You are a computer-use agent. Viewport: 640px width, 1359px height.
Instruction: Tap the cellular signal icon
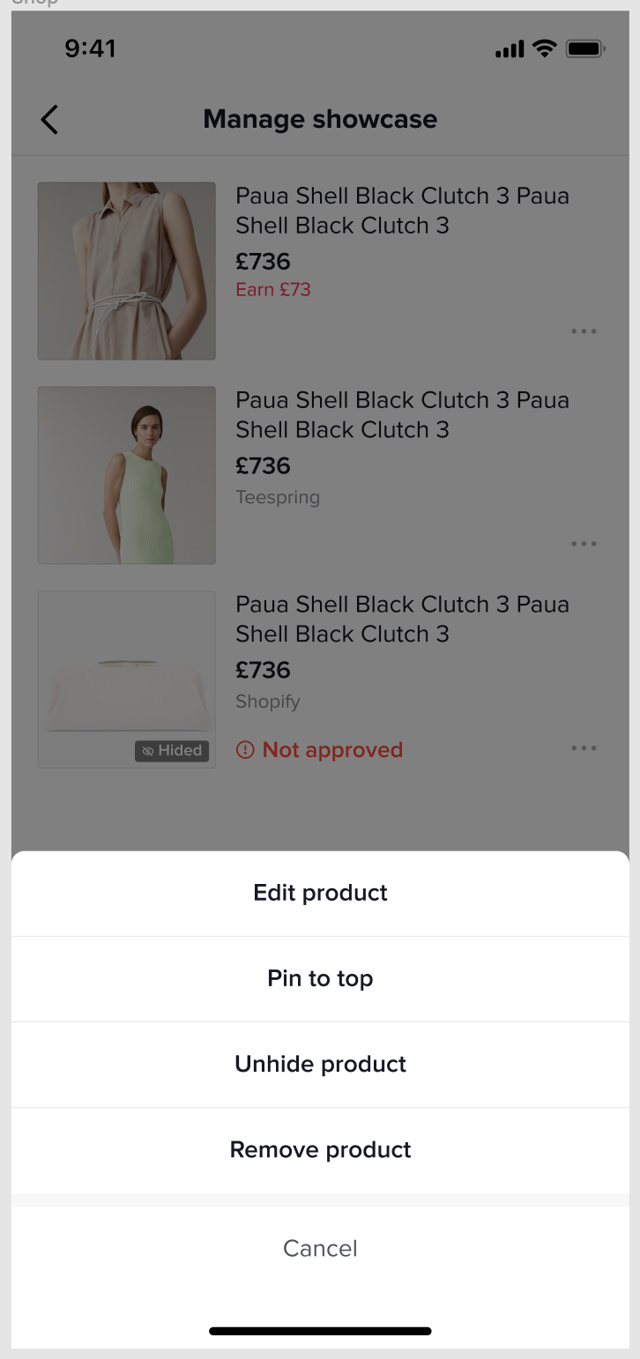(x=510, y=50)
